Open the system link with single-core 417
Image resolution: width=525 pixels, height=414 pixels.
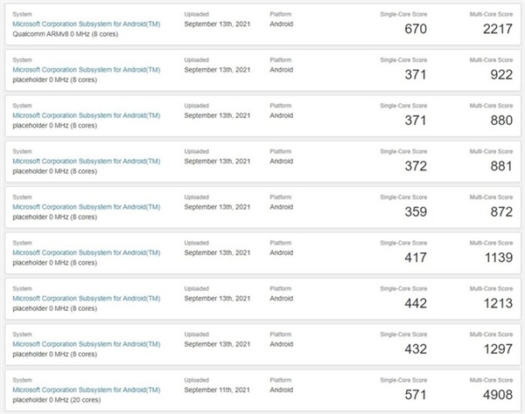[x=87, y=252]
